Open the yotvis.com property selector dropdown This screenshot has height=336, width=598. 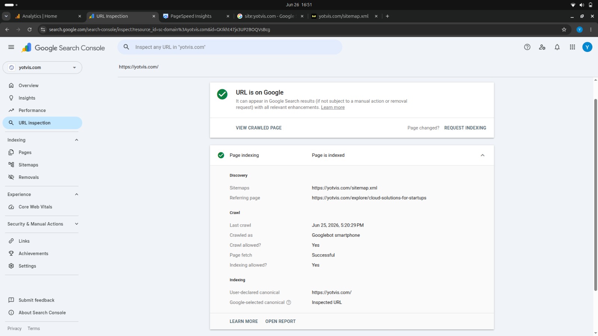42,68
